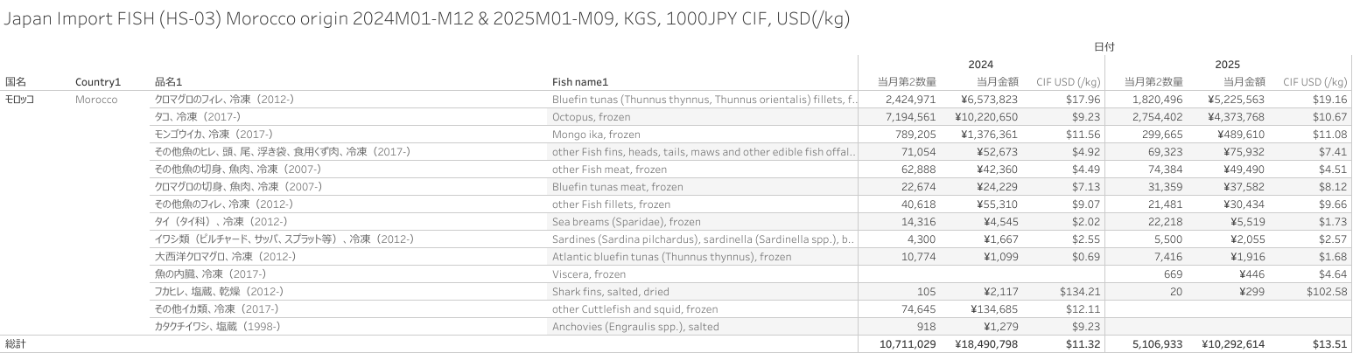Screen dimensions: 1353x353
Task: Click the report title text
Action: pos(427,18)
